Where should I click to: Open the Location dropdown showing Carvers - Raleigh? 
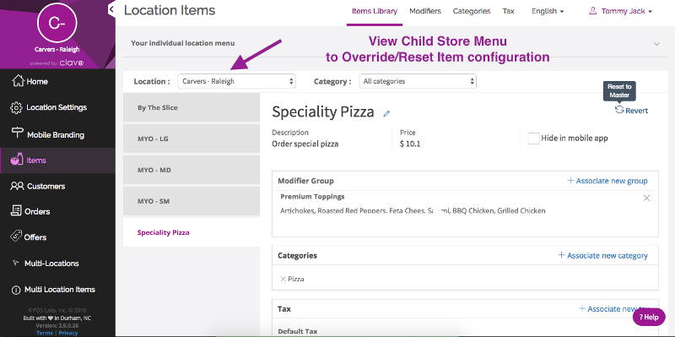pos(237,81)
